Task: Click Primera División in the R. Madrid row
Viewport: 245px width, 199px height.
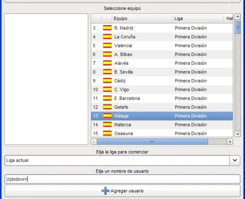Action: 191,28
